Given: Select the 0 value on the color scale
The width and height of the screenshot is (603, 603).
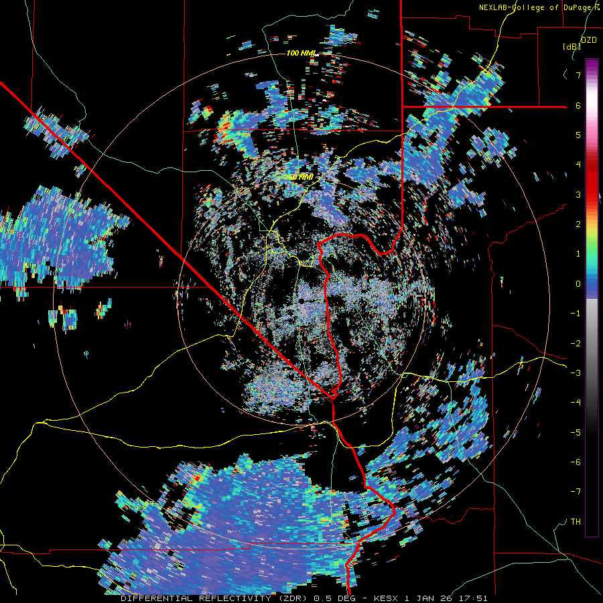Looking at the screenshot, I should [578, 284].
